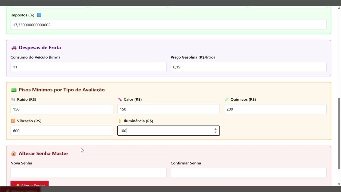Click the test tube icon next to Químicos

(226, 99)
